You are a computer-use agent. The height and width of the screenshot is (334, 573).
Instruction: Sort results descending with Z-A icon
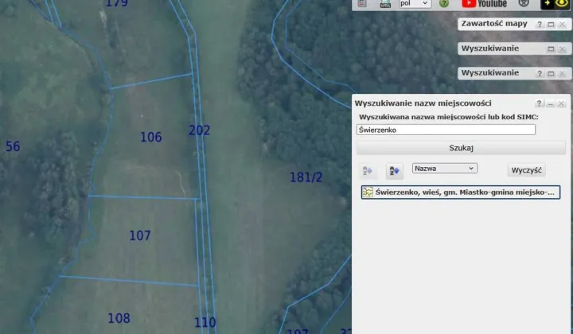click(395, 170)
